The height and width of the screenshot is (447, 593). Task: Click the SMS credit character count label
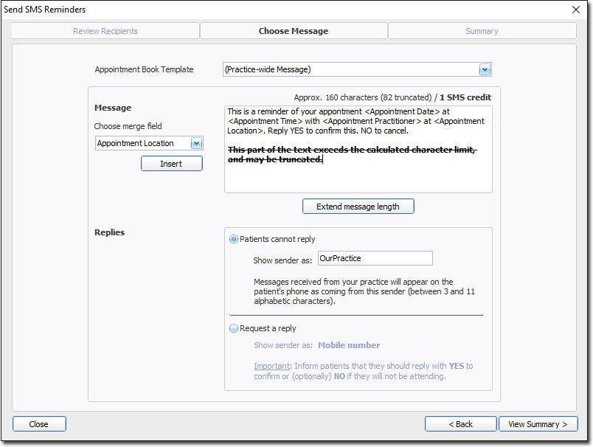[392, 97]
